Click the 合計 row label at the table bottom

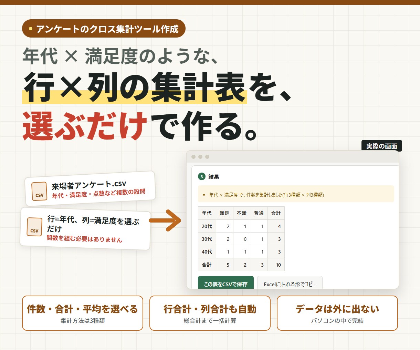tap(207, 265)
